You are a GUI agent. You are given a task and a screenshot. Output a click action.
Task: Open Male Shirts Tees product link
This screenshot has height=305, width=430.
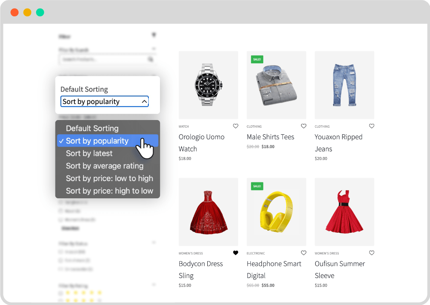tap(270, 137)
